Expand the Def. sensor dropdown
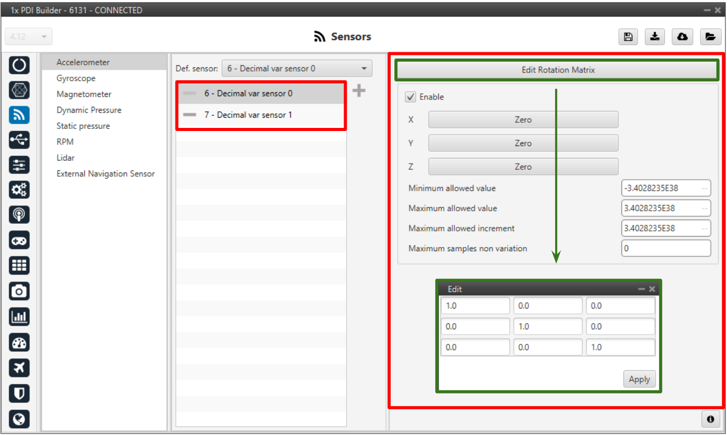This screenshot has height=435, width=727. coord(296,68)
